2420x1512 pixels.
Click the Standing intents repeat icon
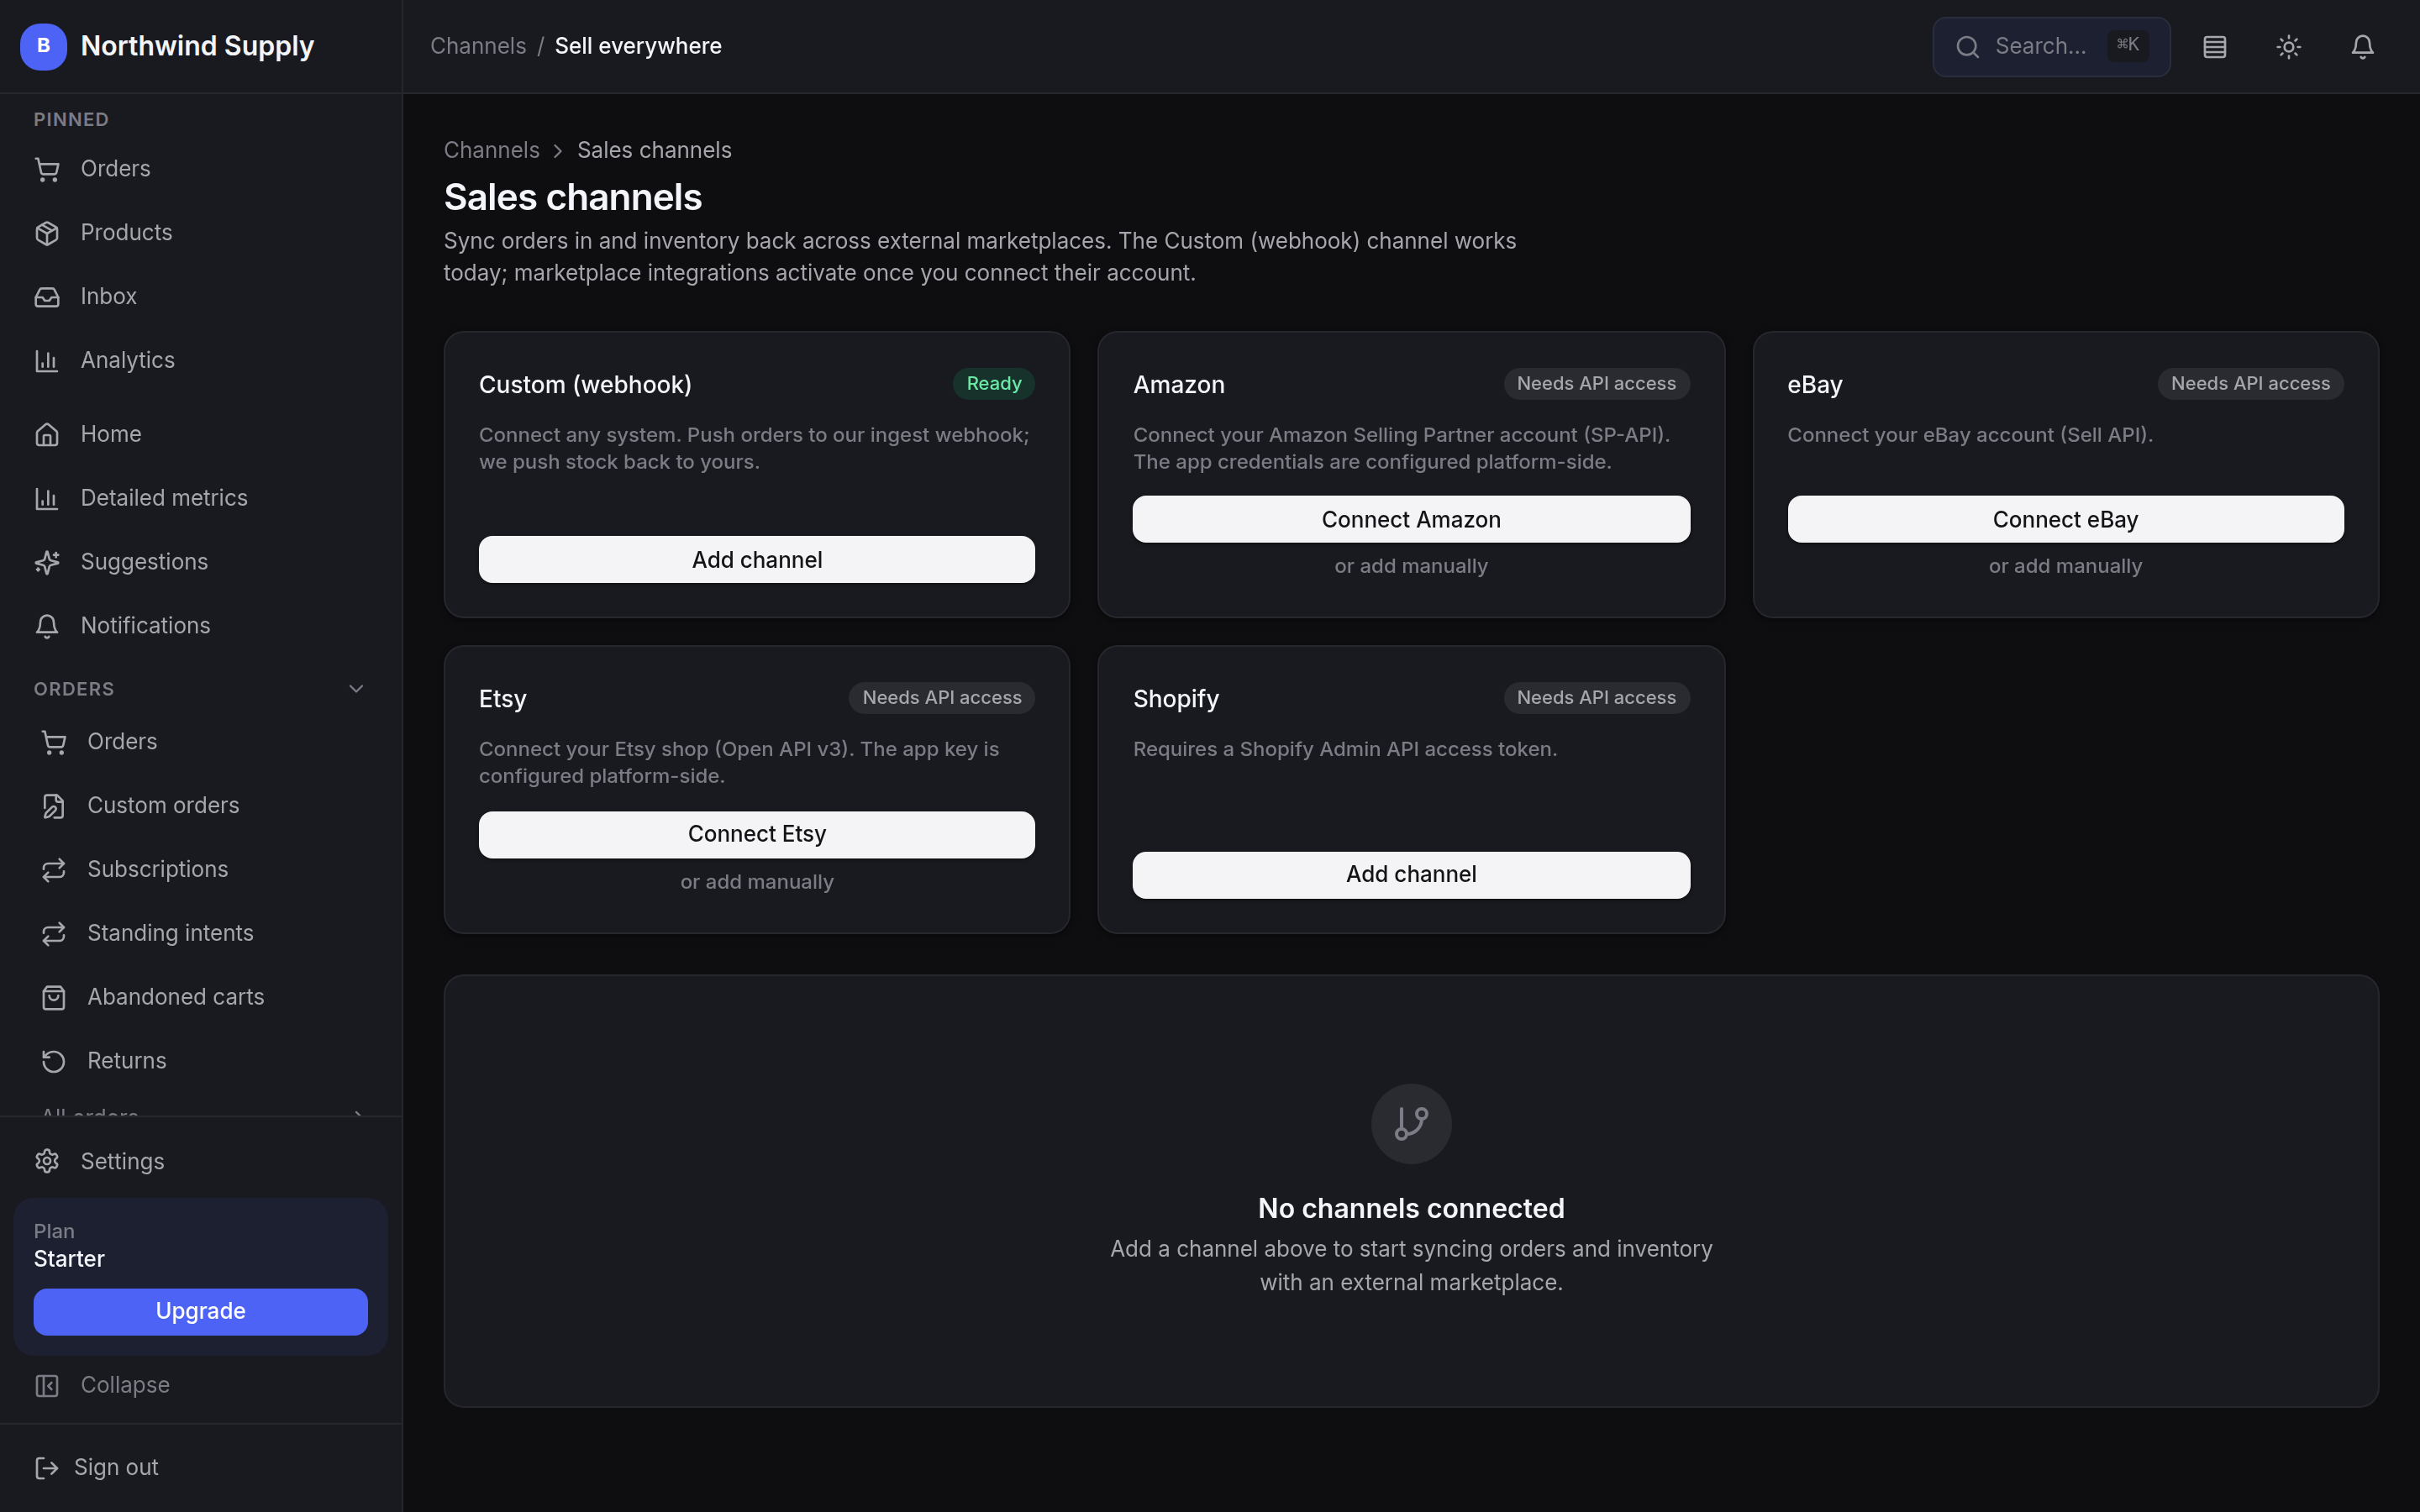[x=54, y=934]
